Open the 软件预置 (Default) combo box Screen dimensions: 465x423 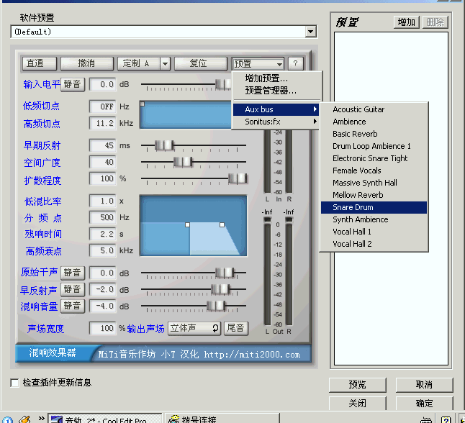[x=310, y=32]
